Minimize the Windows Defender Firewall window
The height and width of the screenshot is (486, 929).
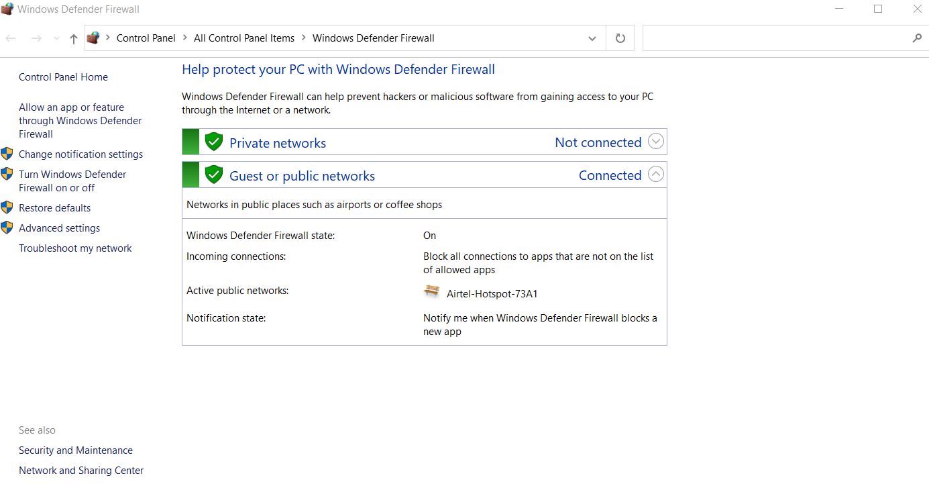coord(840,9)
